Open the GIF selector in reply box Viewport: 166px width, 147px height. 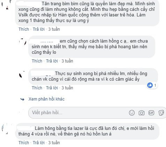(x=151, y=113)
